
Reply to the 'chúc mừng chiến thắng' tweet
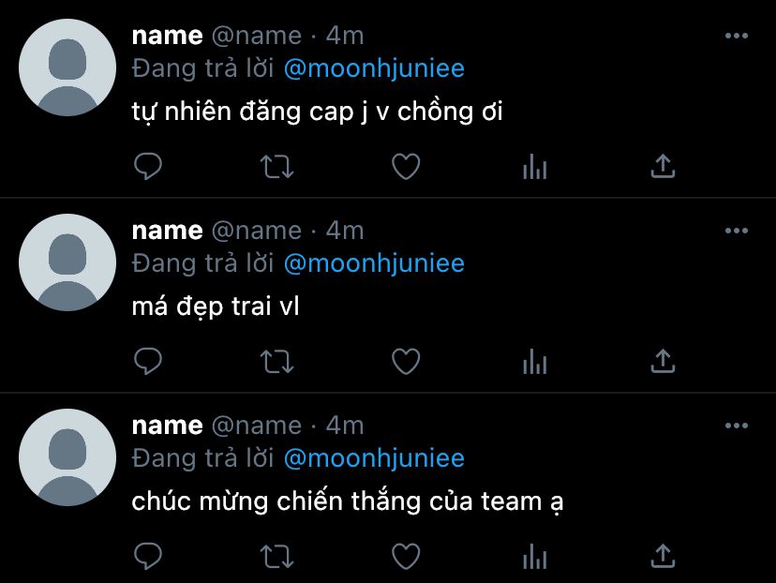pyautogui.click(x=148, y=556)
